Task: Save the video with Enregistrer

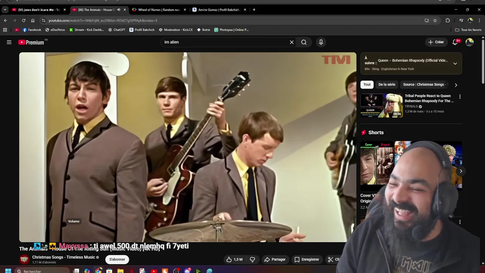Action: tap(307, 259)
